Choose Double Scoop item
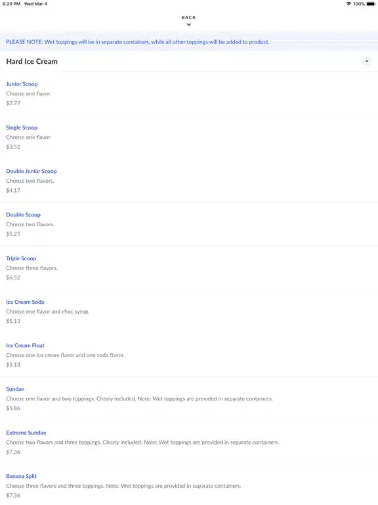This screenshot has width=378, height=505. click(23, 214)
